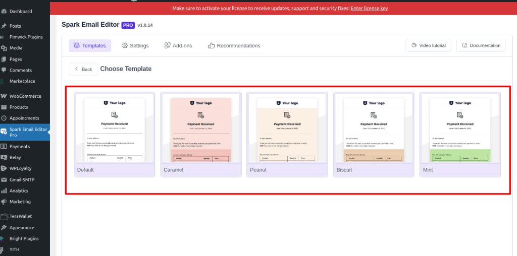517x256 pixels.
Task: Click the Dashboard gauge icon in sidebar
Action: click(x=4, y=11)
